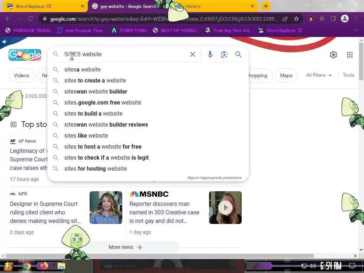Reload the page with the refresh icon
Screen dimensions: 364x273
coord(31,18)
